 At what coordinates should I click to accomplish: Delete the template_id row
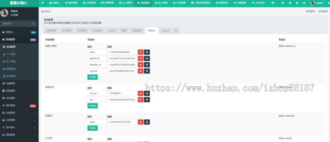(140, 65)
